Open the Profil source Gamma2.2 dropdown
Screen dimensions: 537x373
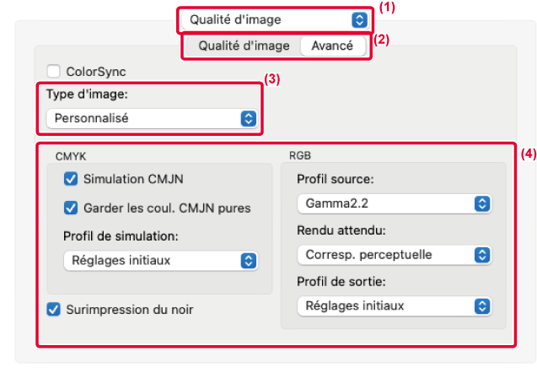[x=395, y=203]
